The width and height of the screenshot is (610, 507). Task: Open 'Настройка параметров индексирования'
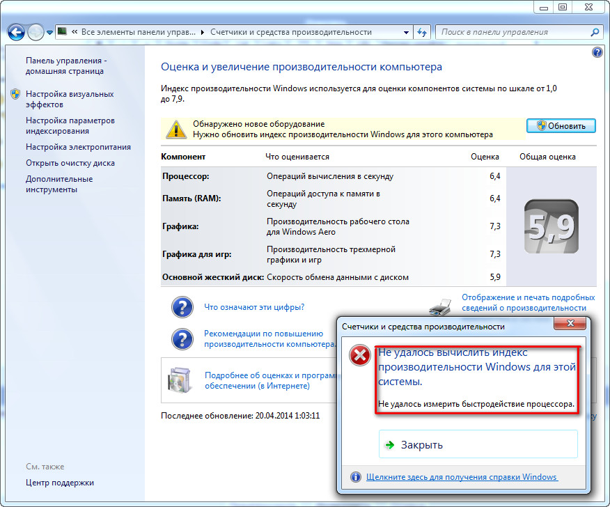coord(70,125)
